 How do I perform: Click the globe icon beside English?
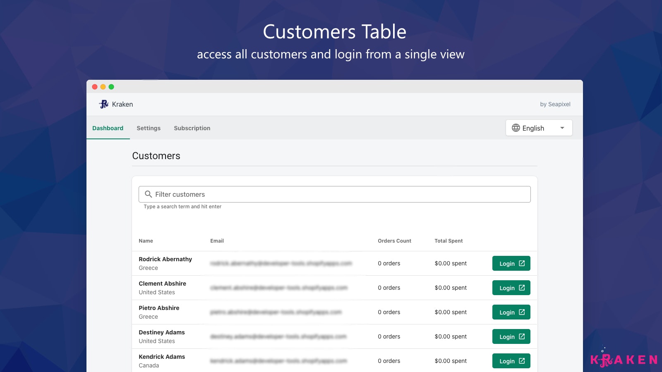(516, 128)
